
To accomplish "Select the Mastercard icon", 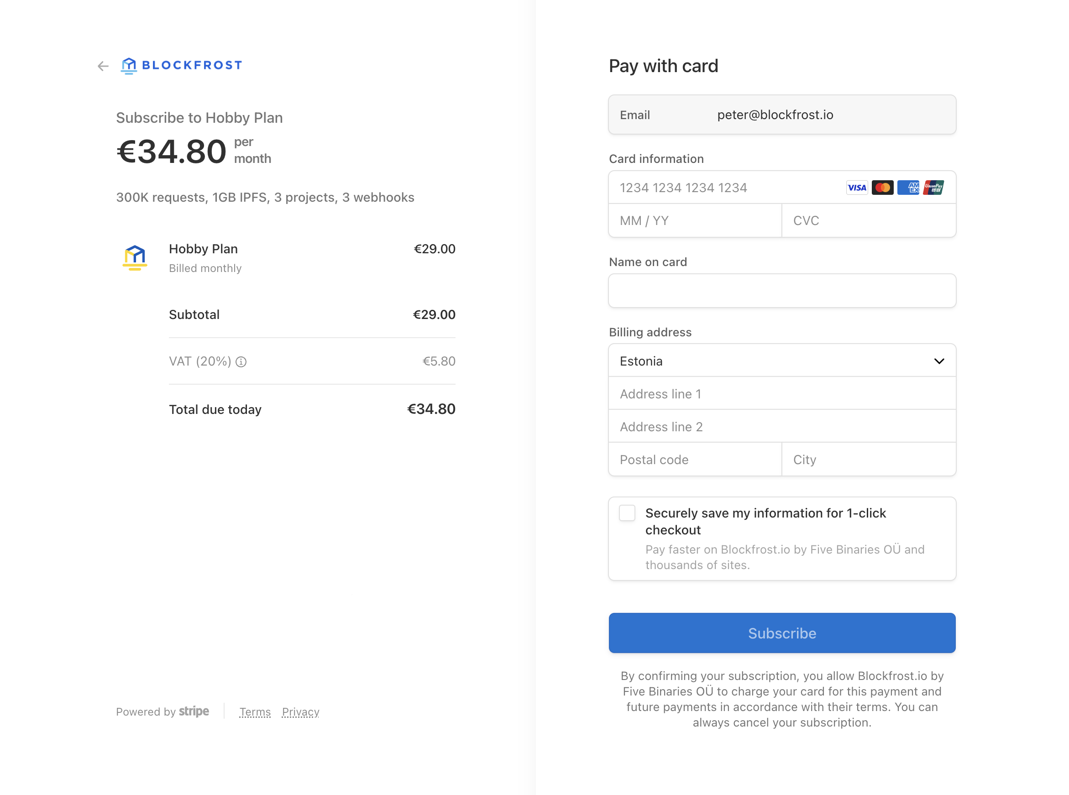I will click(883, 187).
